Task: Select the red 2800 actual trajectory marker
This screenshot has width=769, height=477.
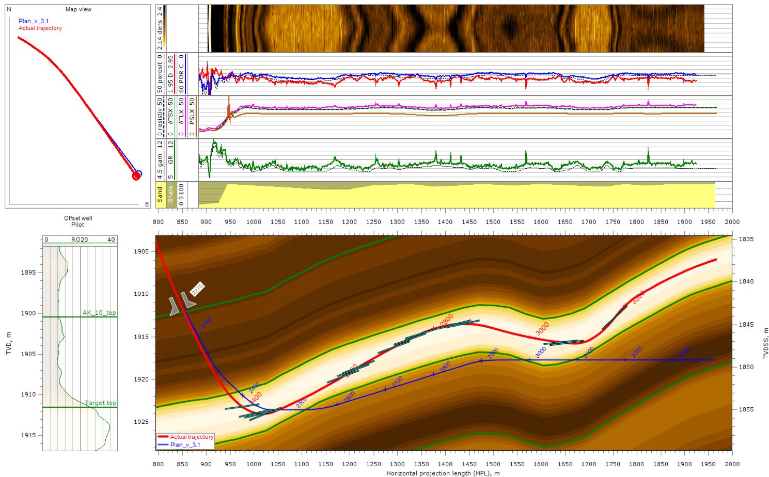Action: click(x=446, y=320)
